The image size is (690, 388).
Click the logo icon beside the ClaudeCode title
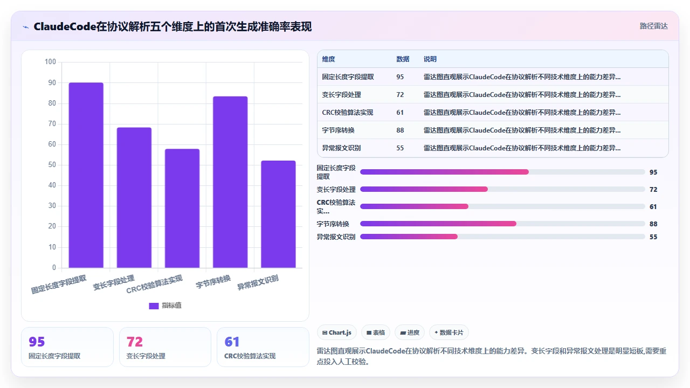click(25, 26)
